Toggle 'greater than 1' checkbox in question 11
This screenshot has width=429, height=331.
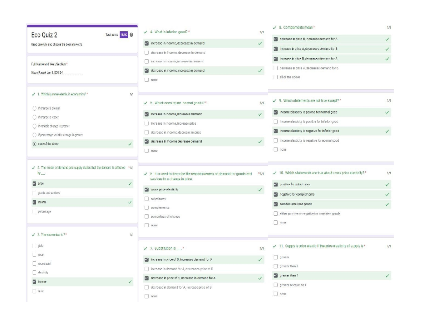[275, 276]
